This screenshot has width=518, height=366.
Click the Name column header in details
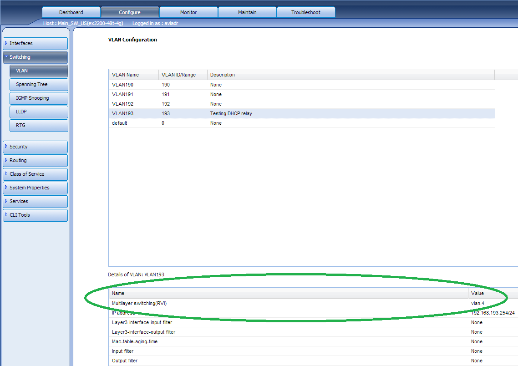point(289,293)
